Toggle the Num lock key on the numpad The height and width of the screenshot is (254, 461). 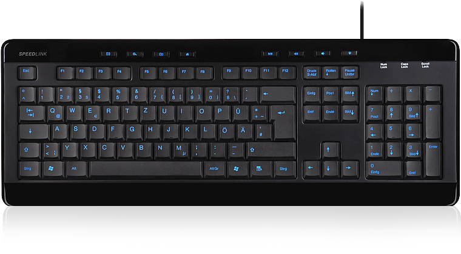tap(375, 94)
